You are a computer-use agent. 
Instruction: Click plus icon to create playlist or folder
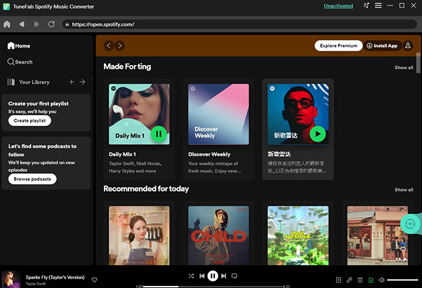tap(71, 82)
